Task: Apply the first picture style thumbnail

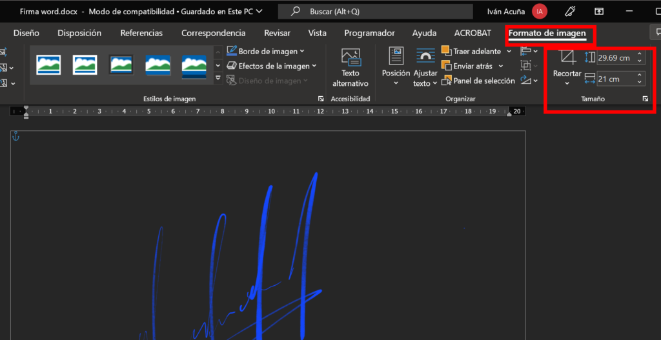Action: 48,65
